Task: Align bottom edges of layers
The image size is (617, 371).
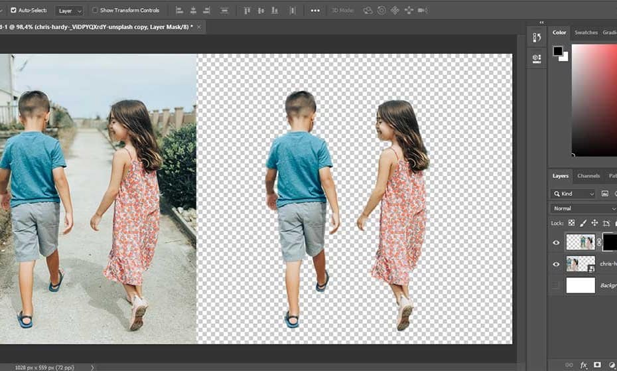Action: (275, 11)
